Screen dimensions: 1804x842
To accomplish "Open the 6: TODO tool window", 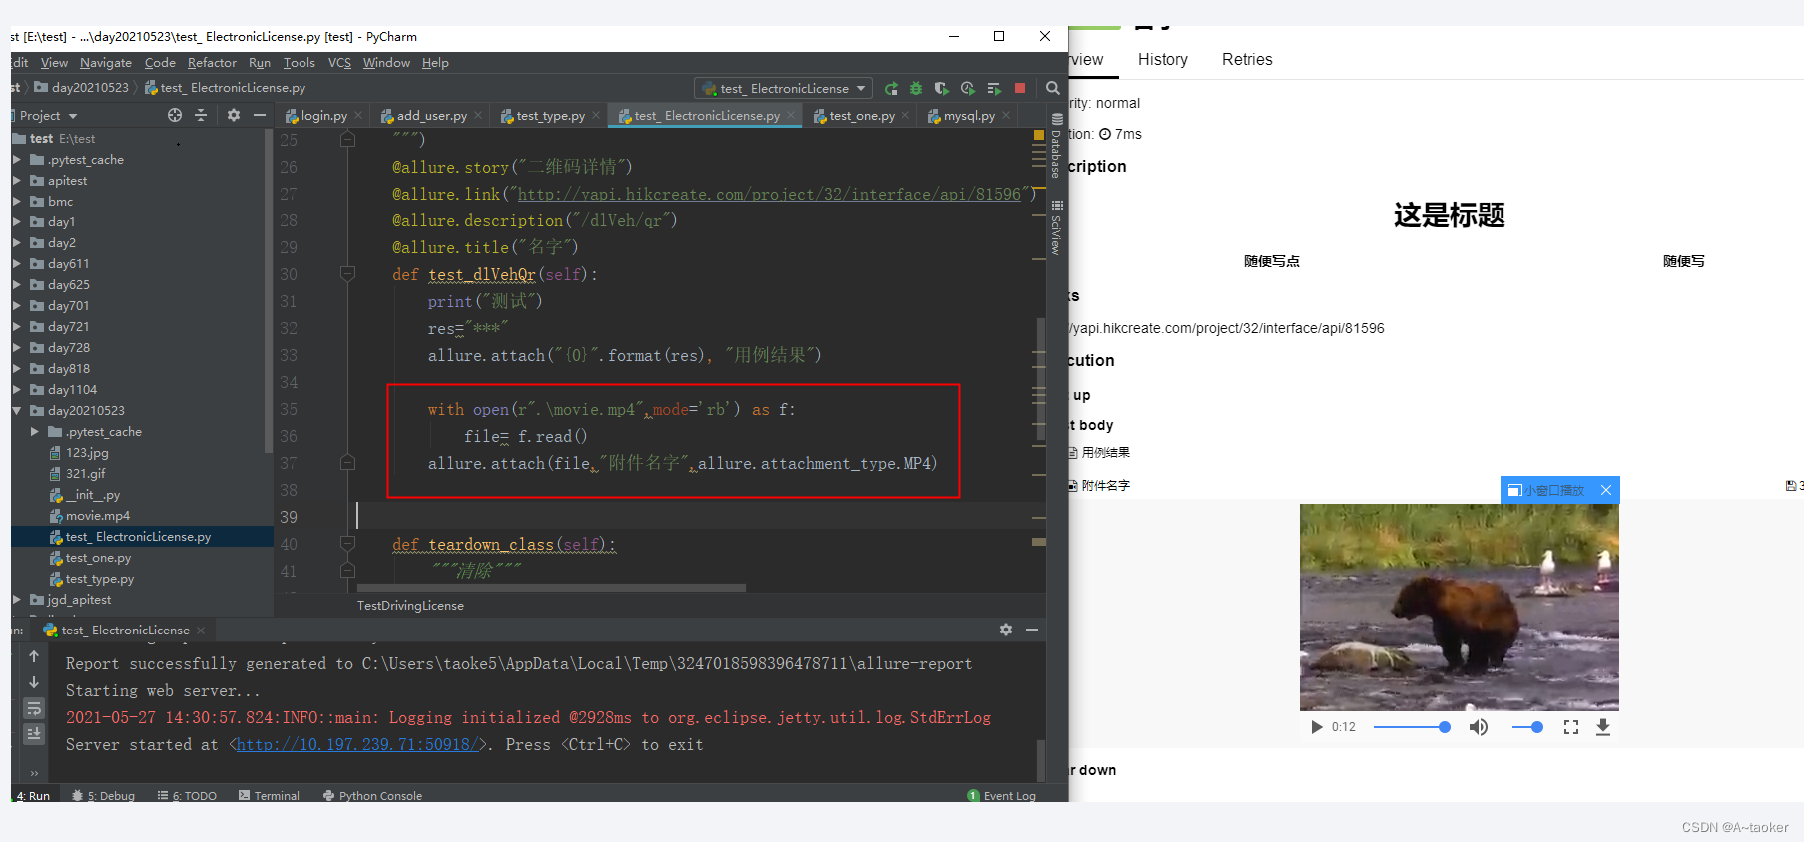I will pos(187,796).
